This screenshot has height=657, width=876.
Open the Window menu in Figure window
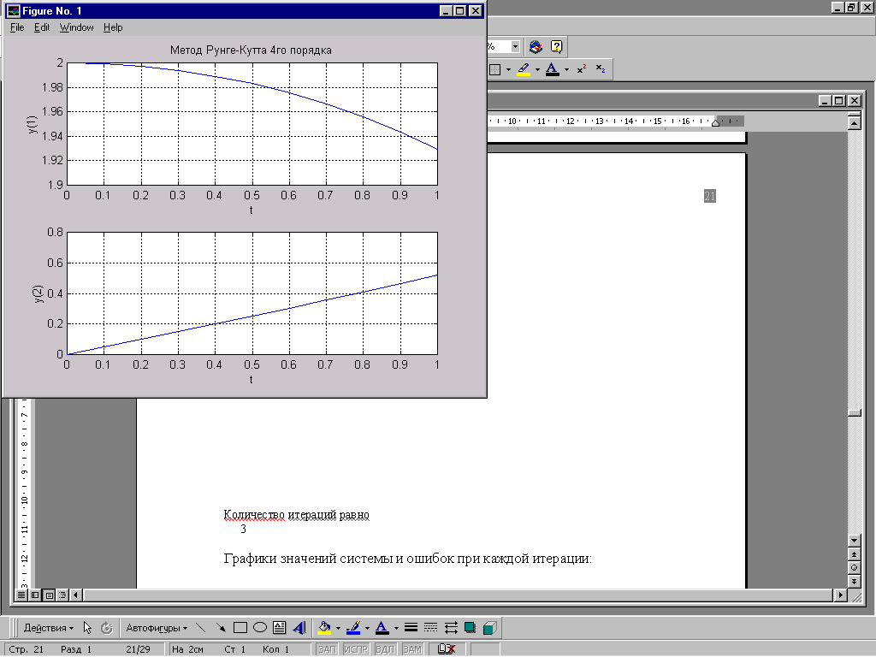click(x=76, y=27)
